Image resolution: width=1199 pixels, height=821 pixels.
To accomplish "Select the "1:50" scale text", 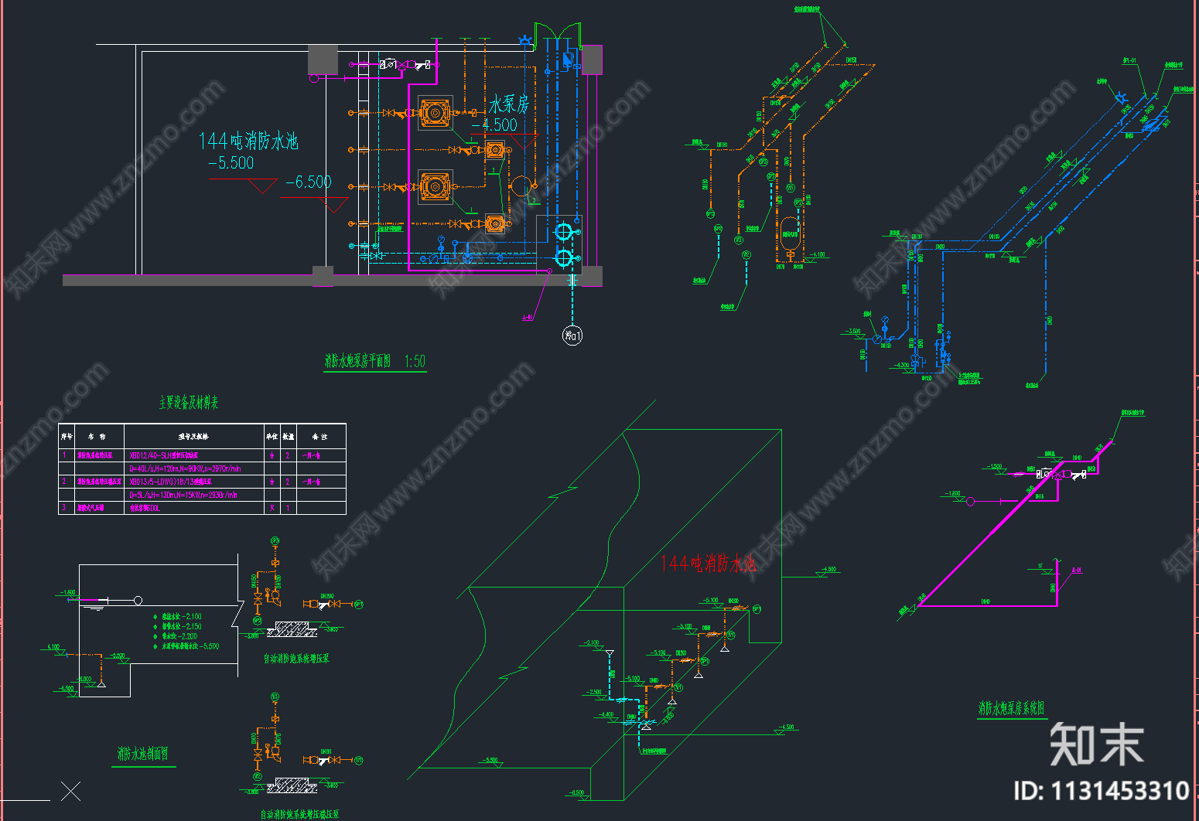I will pyautogui.click(x=415, y=361).
